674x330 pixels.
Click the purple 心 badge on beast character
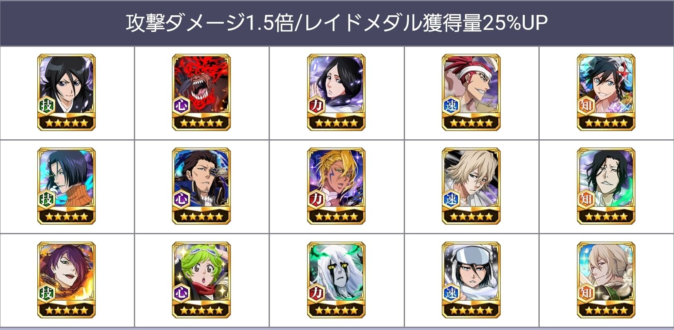pyautogui.click(x=181, y=105)
